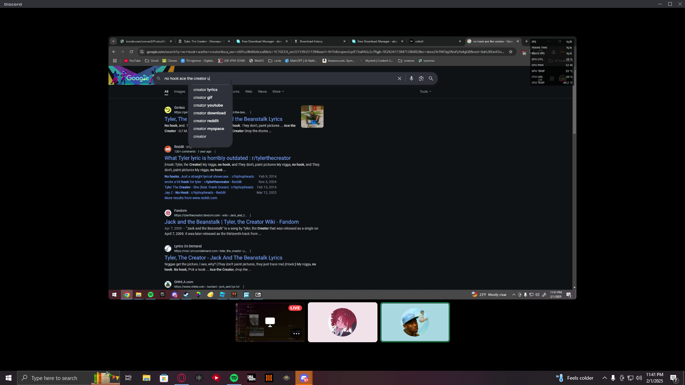Expand the More search filters dropdown

pyautogui.click(x=278, y=92)
